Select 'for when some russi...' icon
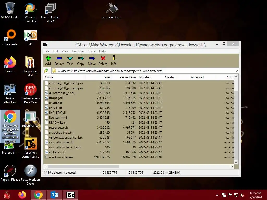 (x=30, y=148)
